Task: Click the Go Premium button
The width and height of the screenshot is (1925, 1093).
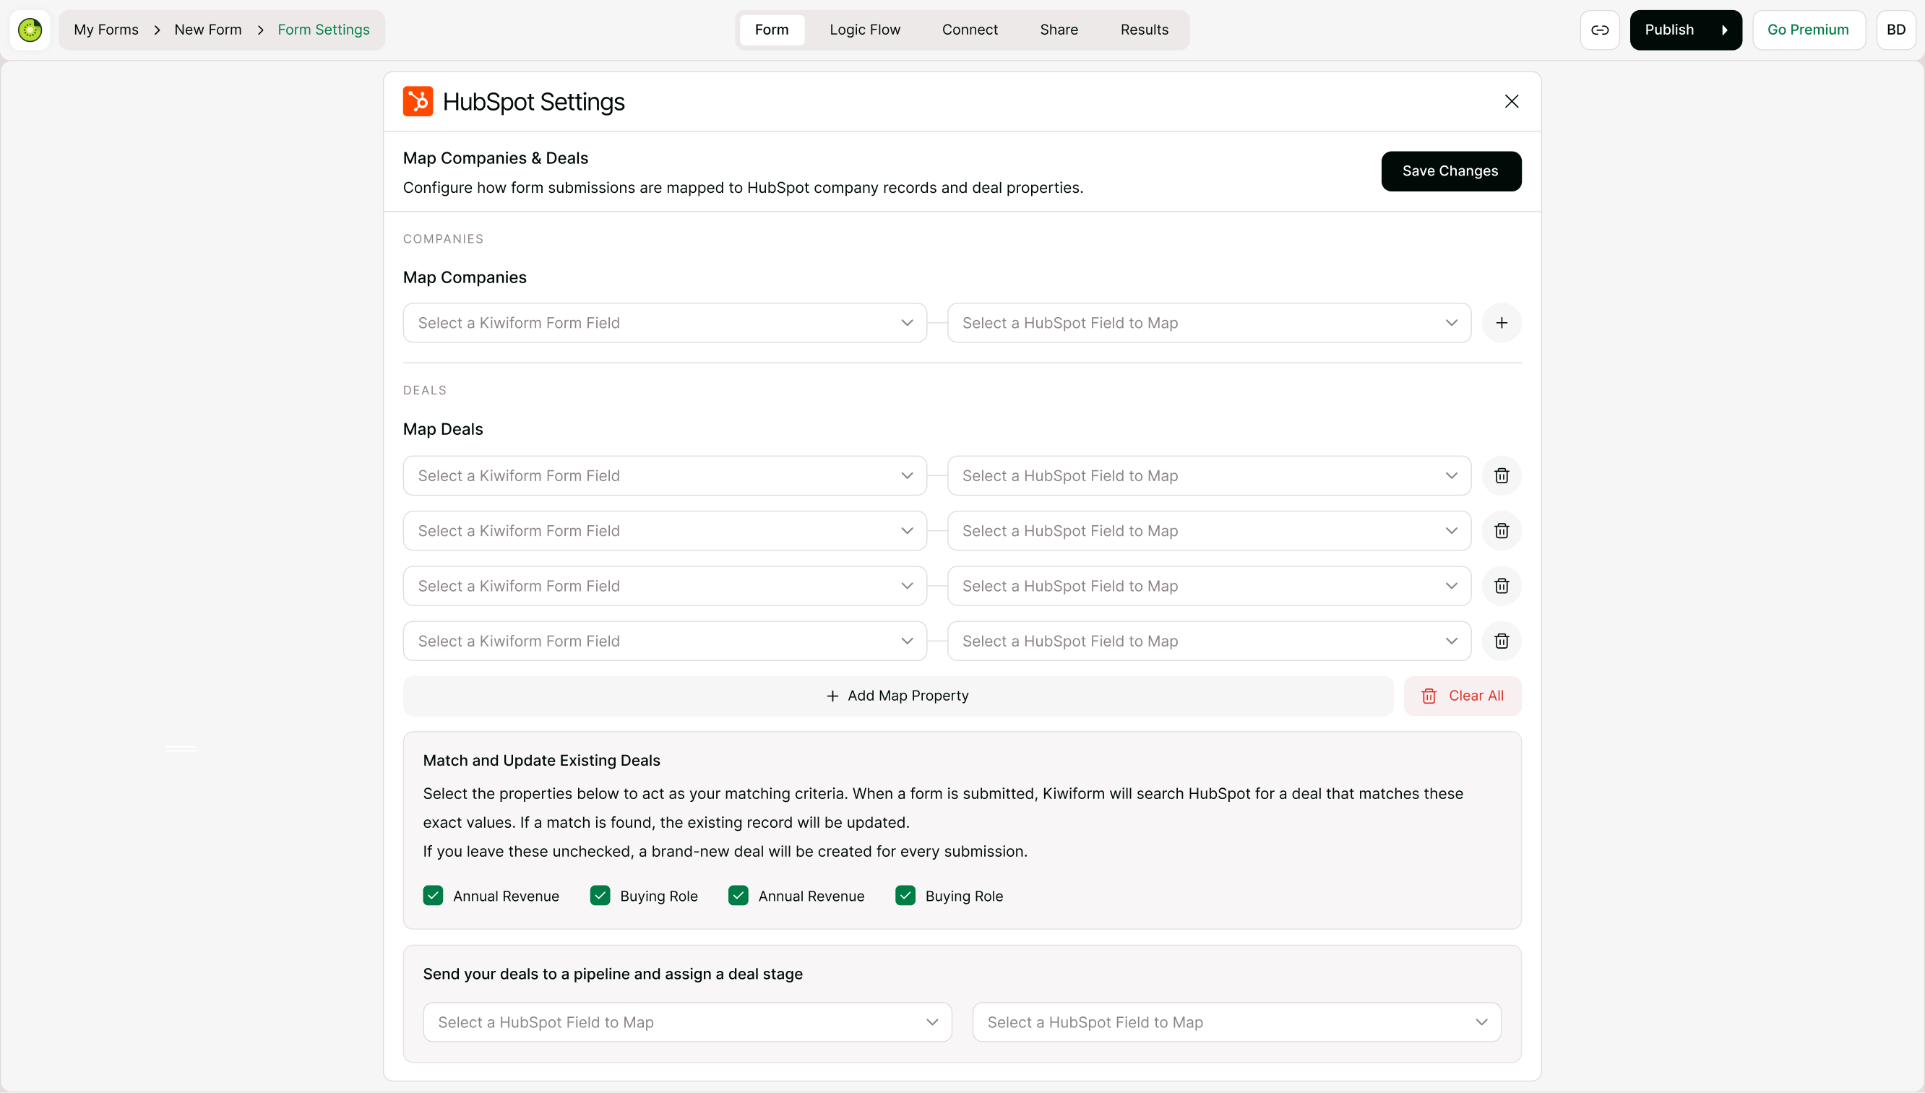Action: (1808, 30)
